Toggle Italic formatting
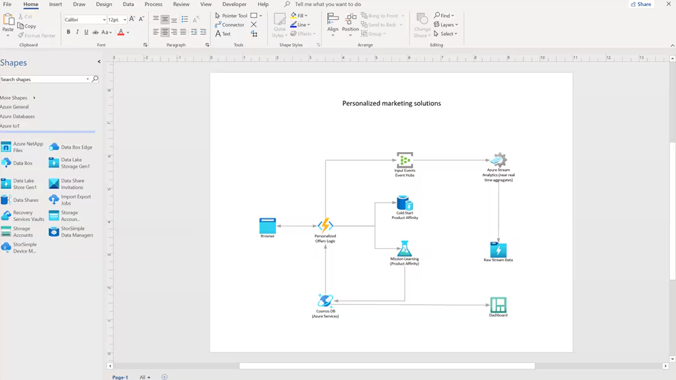676x380 pixels. coord(77,32)
